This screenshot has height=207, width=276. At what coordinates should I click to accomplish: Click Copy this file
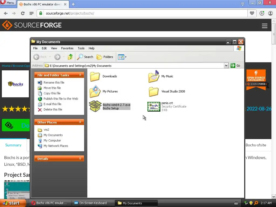click(52, 93)
